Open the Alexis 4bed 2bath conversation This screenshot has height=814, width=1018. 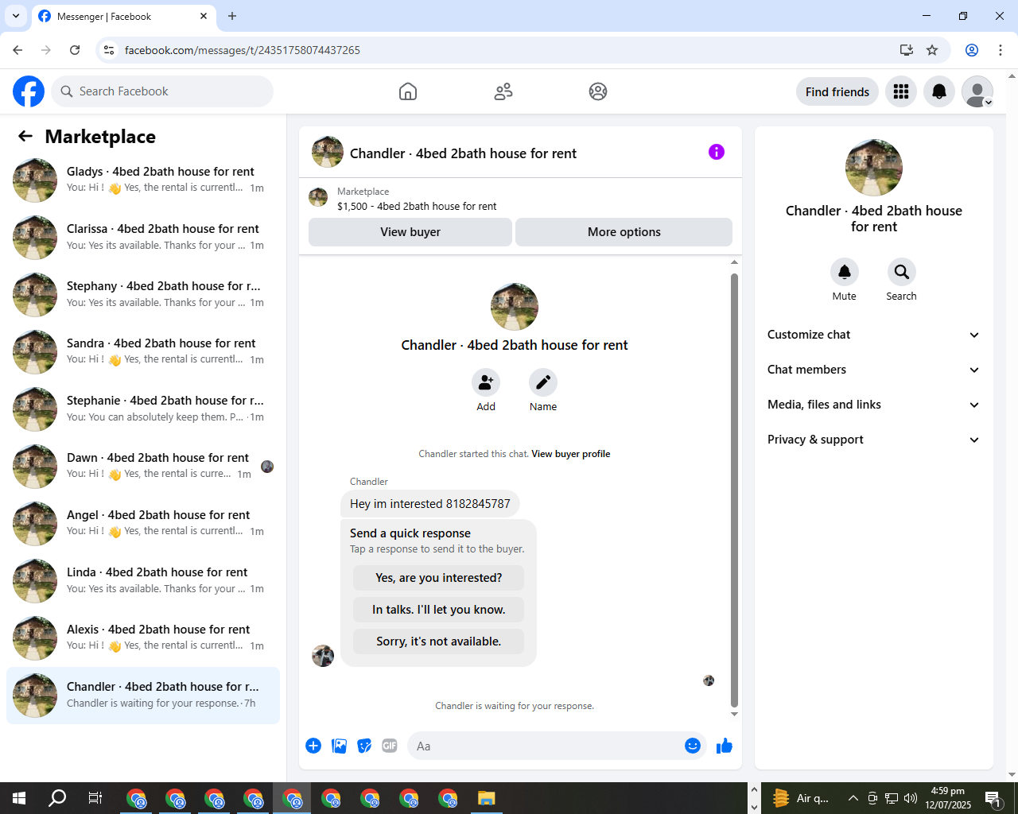pos(143,638)
